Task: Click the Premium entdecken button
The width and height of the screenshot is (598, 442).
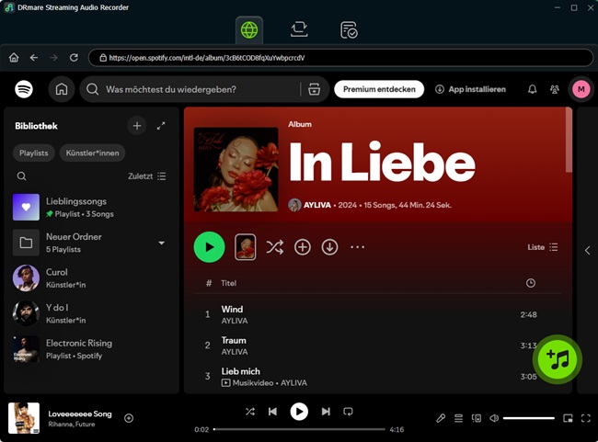Action: 379,89
